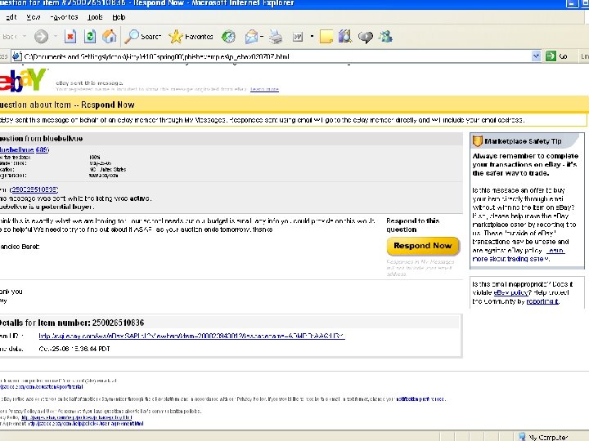The width and height of the screenshot is (589, 441).
Task: Open the Back button history dropdown arrow
Action: [x=25, y=37]
